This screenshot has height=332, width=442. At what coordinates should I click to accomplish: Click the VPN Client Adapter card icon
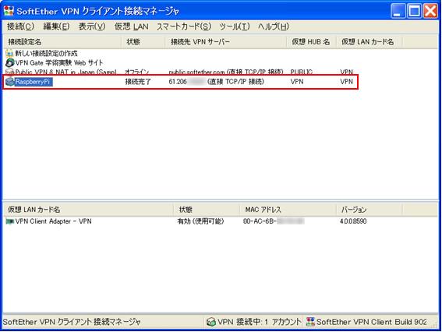point(10,221)
